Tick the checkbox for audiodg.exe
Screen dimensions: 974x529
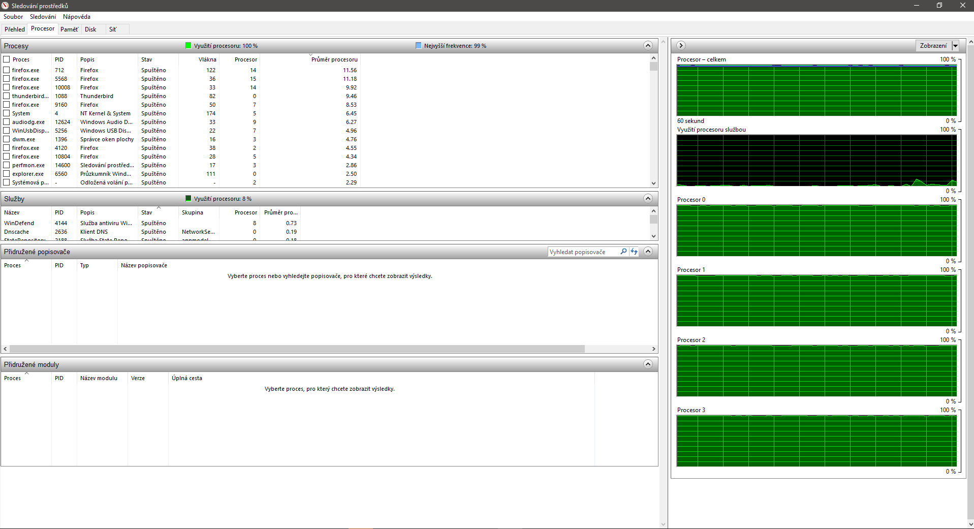pos(7,122)
